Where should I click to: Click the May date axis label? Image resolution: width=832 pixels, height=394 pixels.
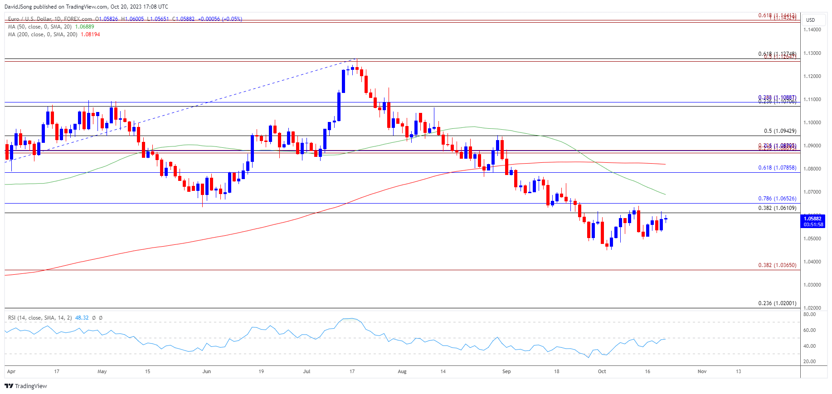point(102,371)
